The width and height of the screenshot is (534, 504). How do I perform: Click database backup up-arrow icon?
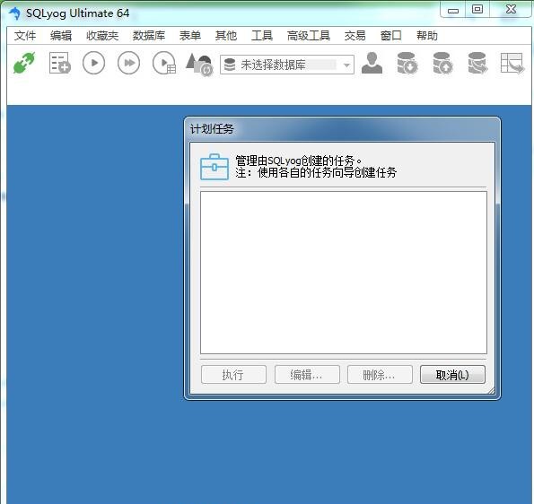[442, 63]
